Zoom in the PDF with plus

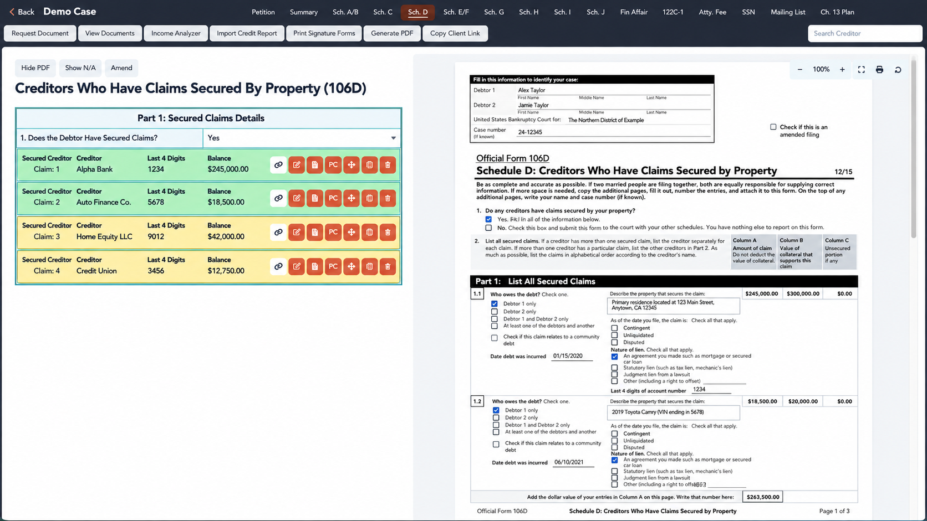(842, 70)
